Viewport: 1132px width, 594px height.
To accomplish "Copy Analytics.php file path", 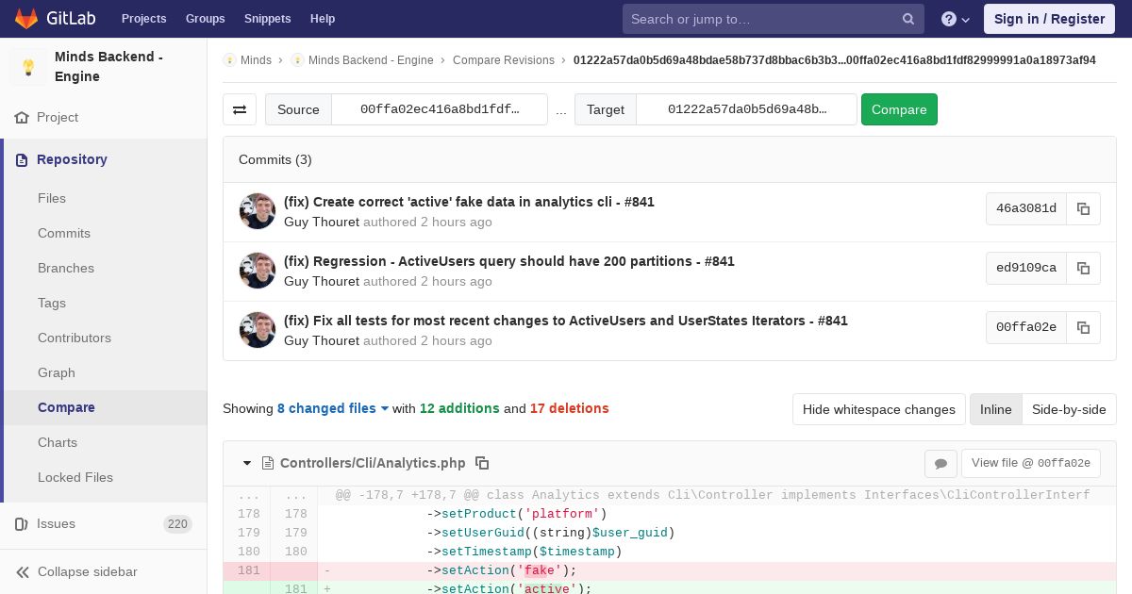I will (x=482, y=463).
